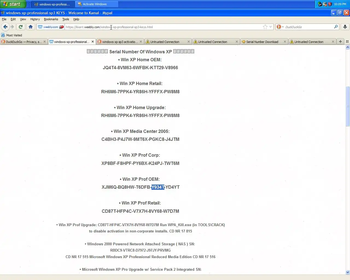Reload the current page
The height and width of the screenshot is (280, 350).
tap(21, 27)
